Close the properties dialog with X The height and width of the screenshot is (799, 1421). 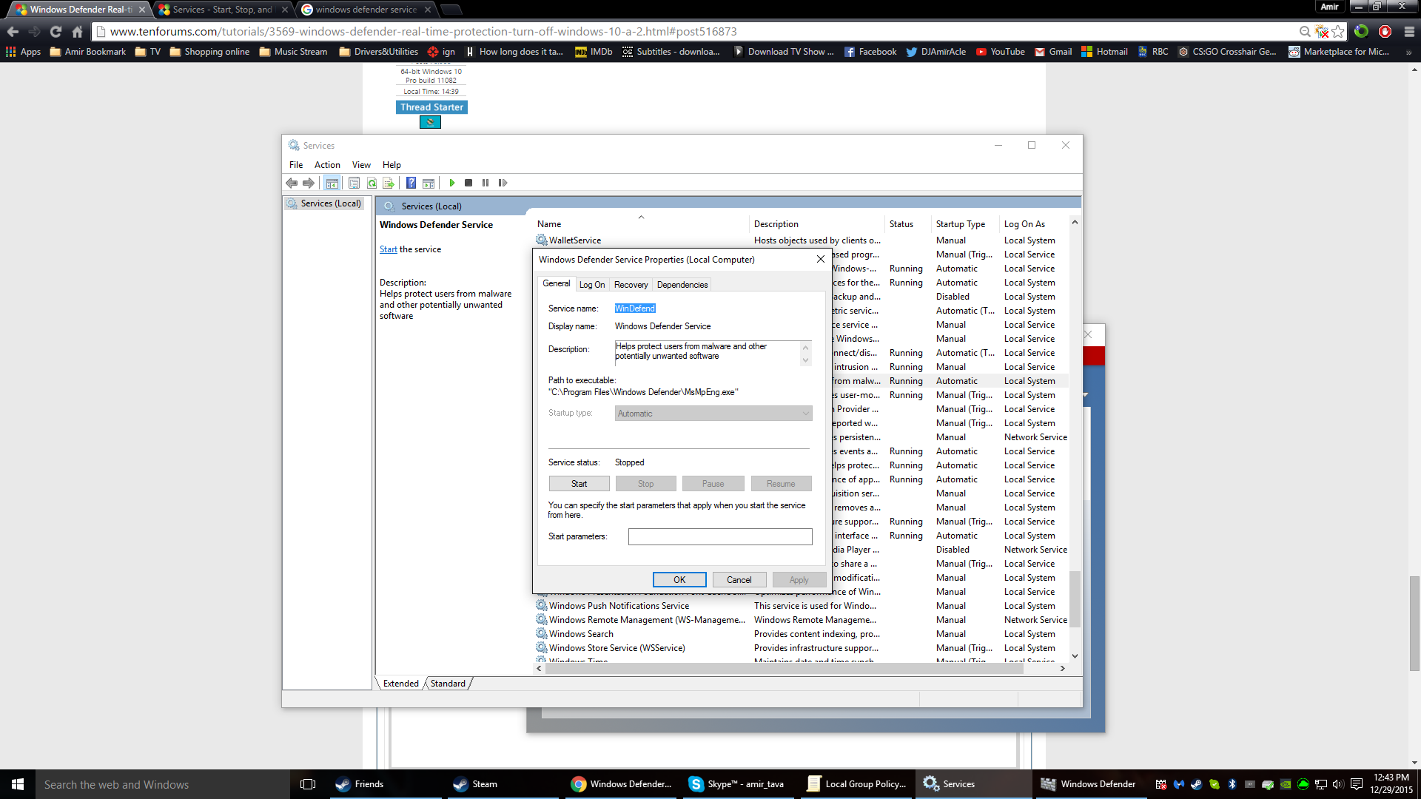click(820, 259)
